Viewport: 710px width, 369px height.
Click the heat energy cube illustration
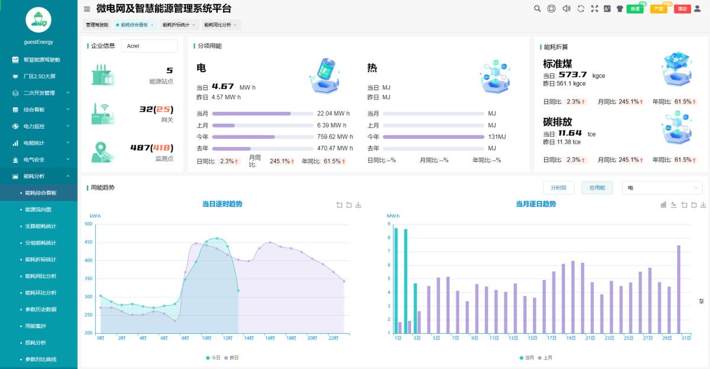[x=495, y=76]
